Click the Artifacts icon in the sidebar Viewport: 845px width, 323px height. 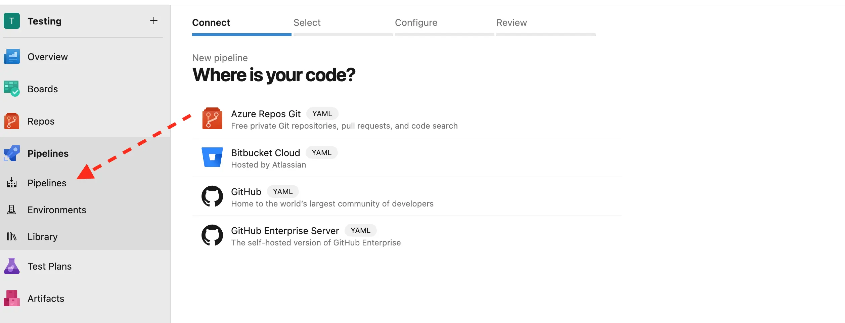[x=12, y=298]
